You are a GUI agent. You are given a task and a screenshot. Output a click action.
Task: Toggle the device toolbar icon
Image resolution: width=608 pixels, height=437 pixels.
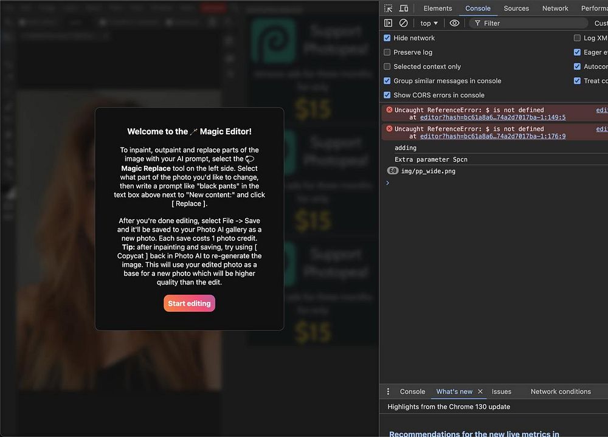tap(404, 8)
